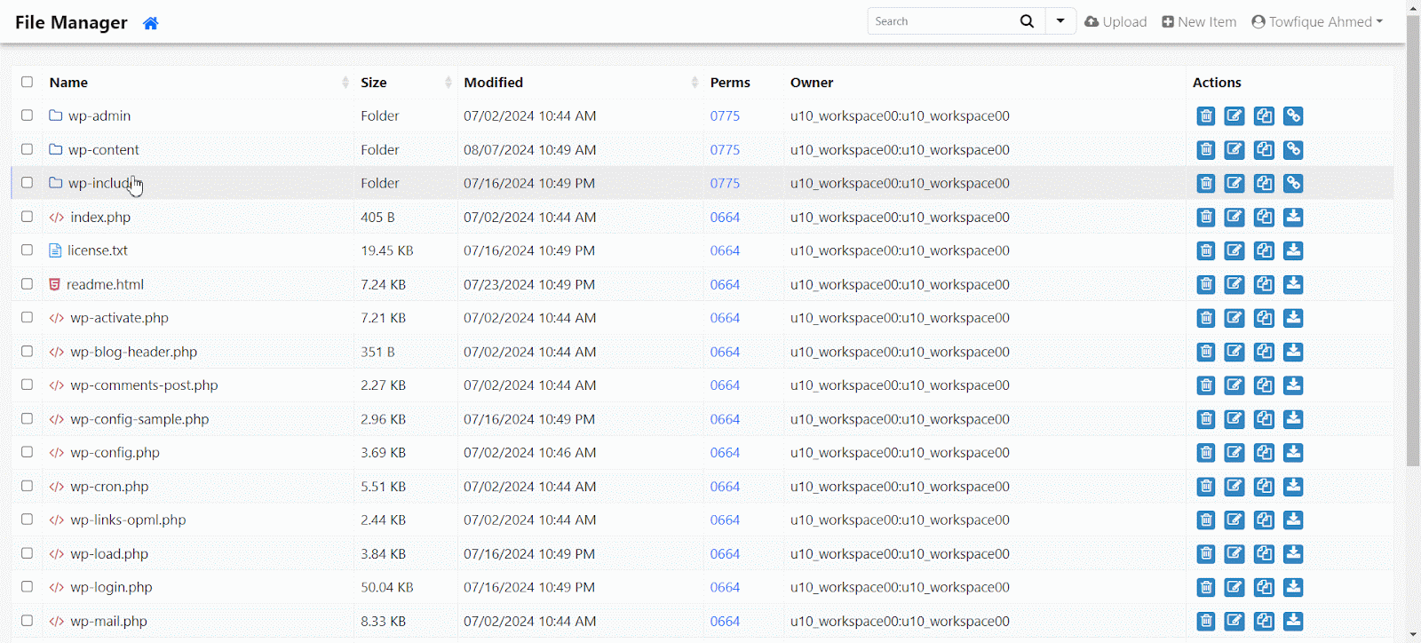Click the wp-content folder icon
The image size is (1421, 643).
(56, 149)
